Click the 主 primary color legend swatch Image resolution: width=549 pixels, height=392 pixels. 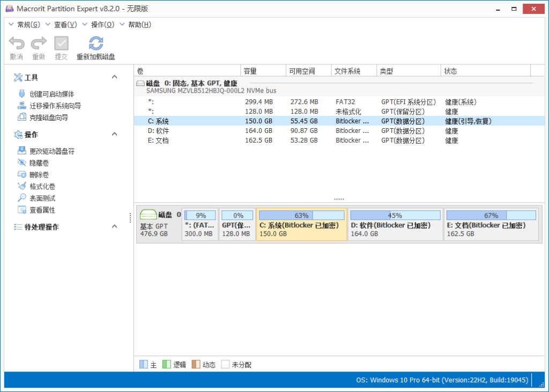click(x=144, y=364)
